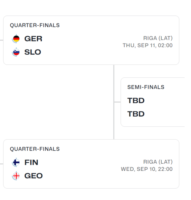Image resolution: width=191 pixels, height=200 pixels.
Task: Click WED, SEP 10, 22:00 date text
Action: [147, 169]
